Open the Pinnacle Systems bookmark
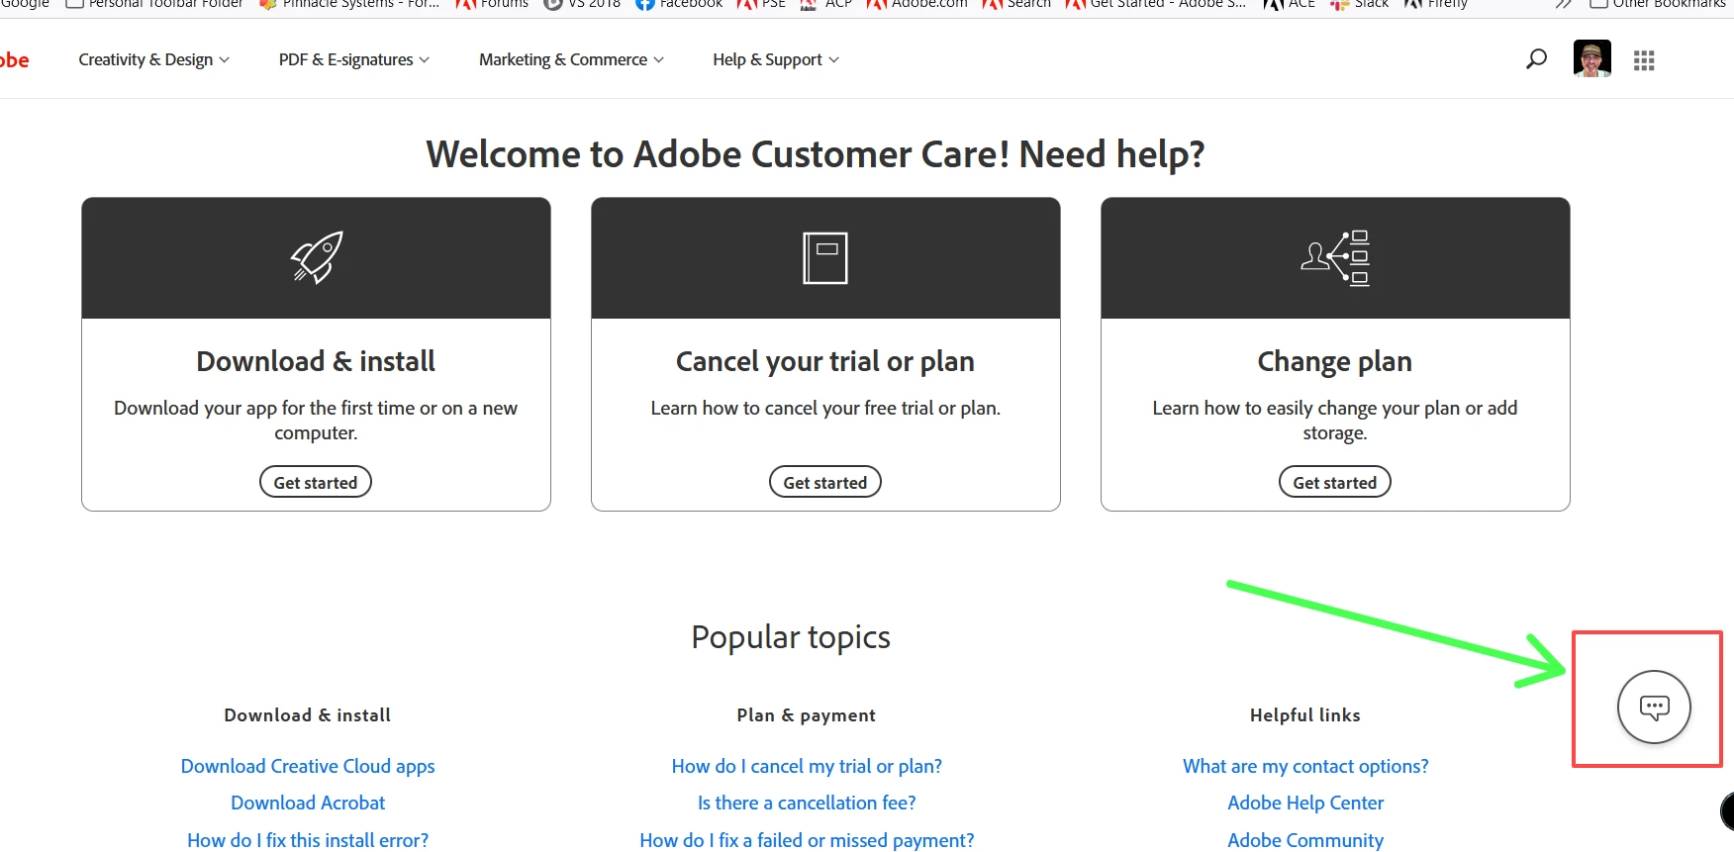Viewport: 1734px width, 852px height. tap(349, 4)
